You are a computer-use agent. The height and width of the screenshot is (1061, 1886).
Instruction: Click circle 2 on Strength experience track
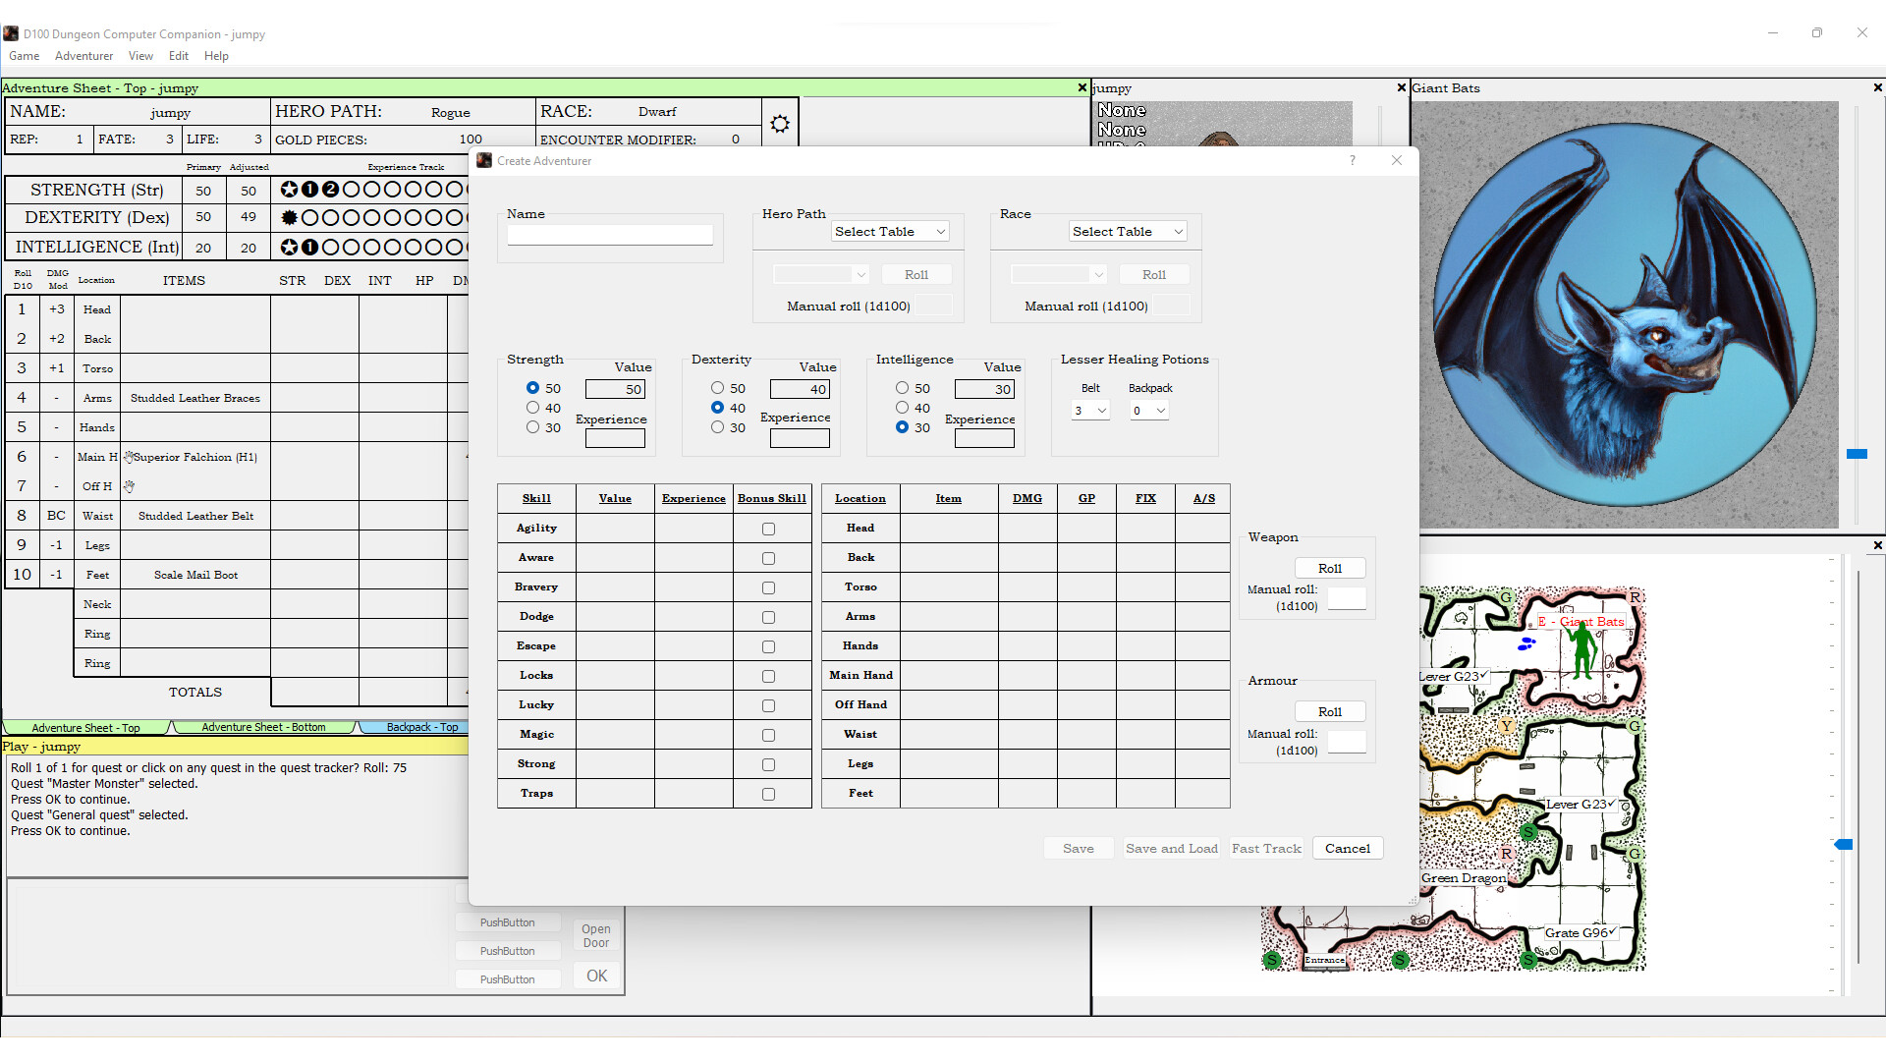(329, 189)
